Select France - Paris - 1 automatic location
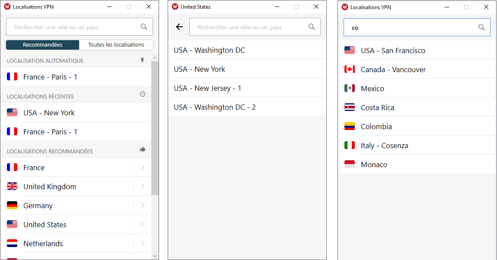The height and width of the screenshot is (260, 497). pyautogui.click(x=76, y=76)
